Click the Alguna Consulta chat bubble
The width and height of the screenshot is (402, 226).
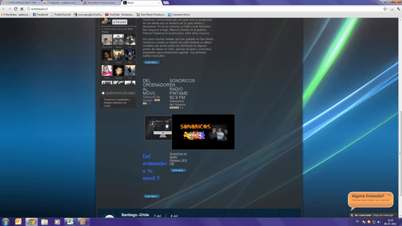click(371, 200)
